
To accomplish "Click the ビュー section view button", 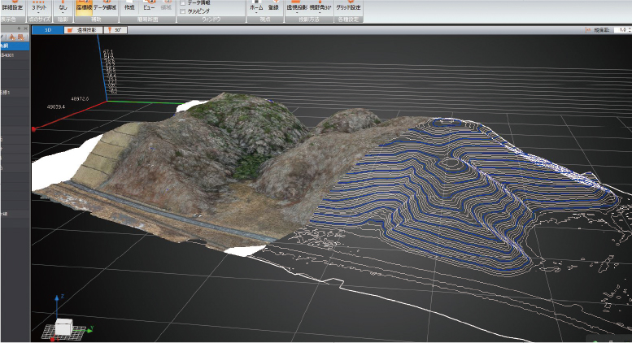I will coord(149,7).
